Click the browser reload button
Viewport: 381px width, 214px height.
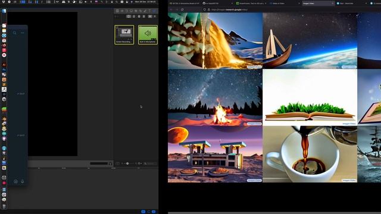coord(182,10)
